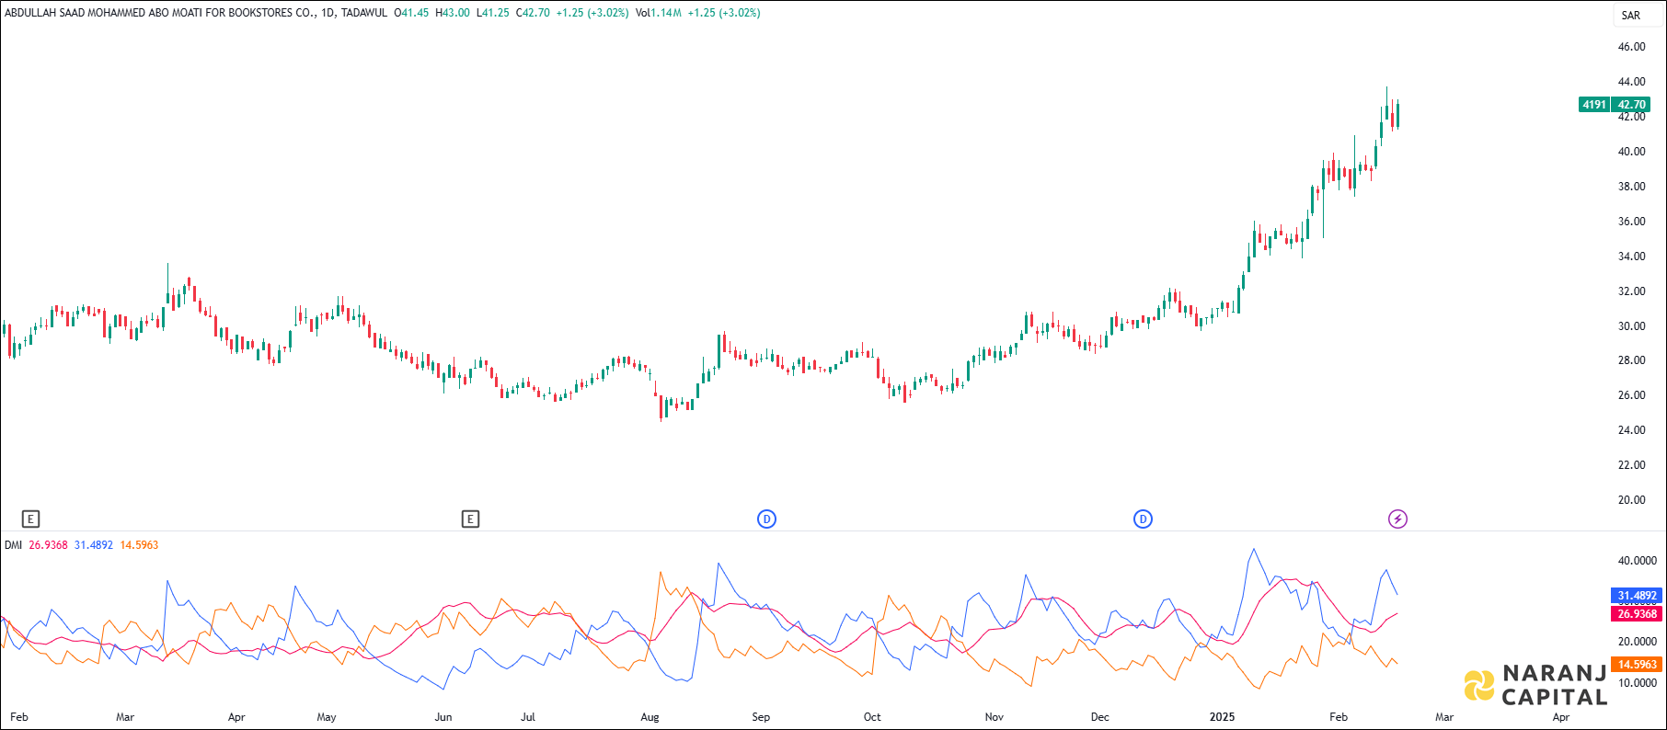Click the DMI red value 26.9368 in legend
The image size is (1667, 730).
click(x=48, y=545)
